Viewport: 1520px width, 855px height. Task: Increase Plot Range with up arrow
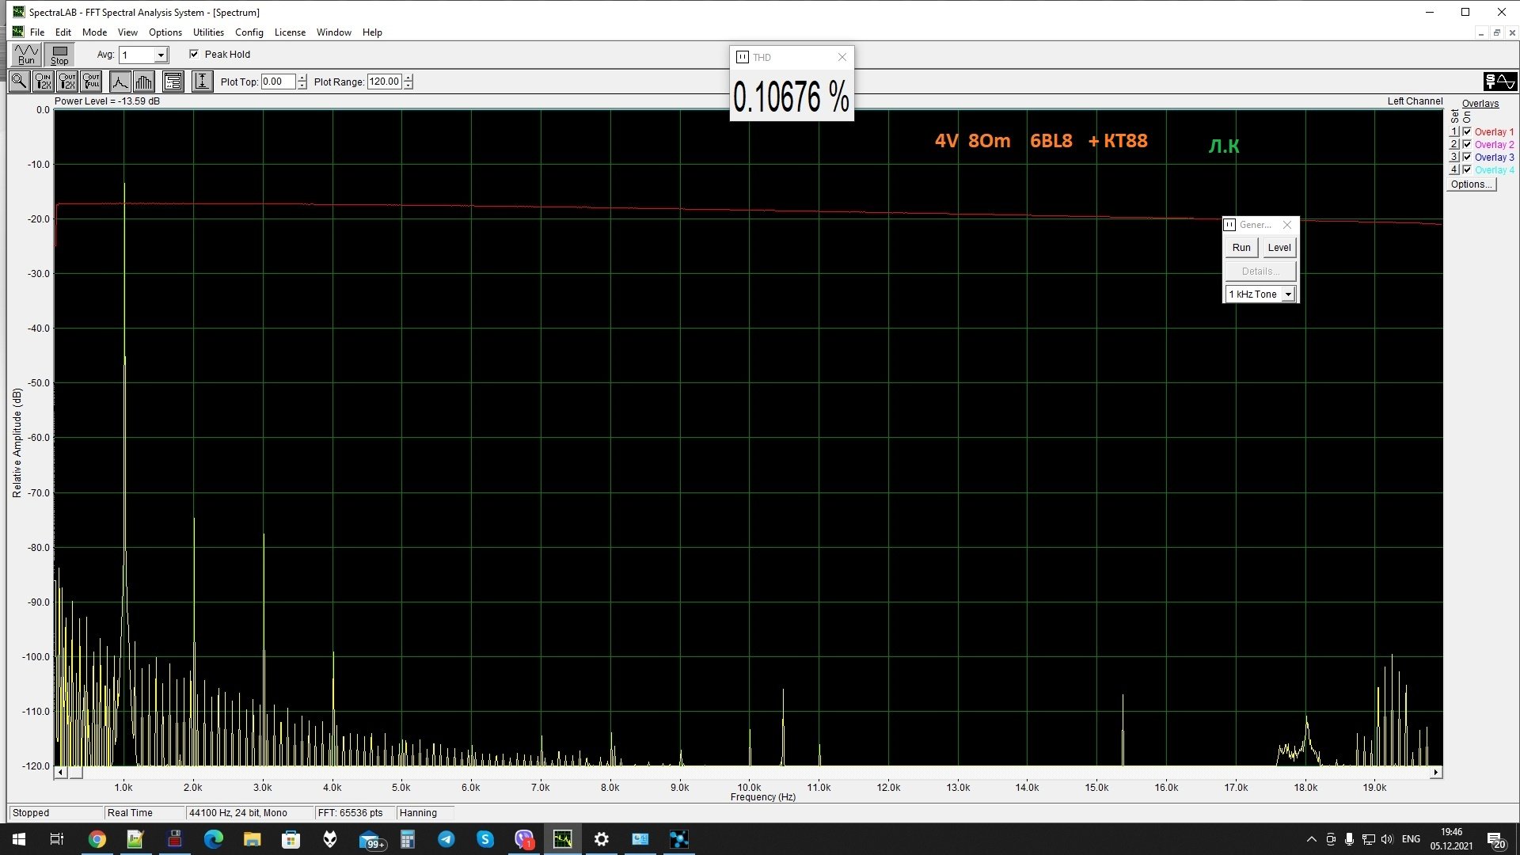[x=408, y=78]
